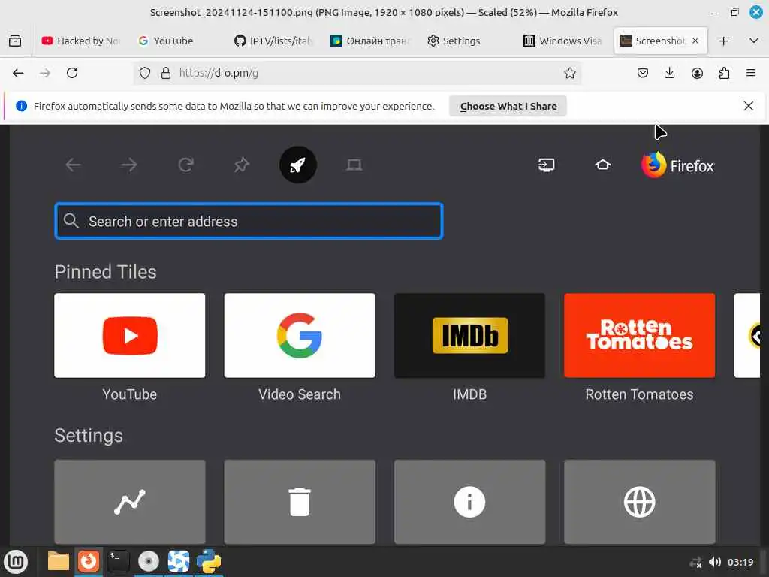Open the volume speaker tray icon
The width and height of the screenshot is (769, 577).
tap(715, 562)
